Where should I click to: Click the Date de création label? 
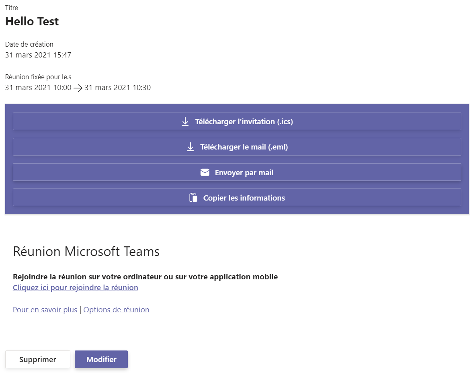[x=29, y=44]
